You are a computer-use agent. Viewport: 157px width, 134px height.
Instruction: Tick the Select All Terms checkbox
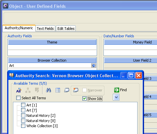(x=18, y=98)
